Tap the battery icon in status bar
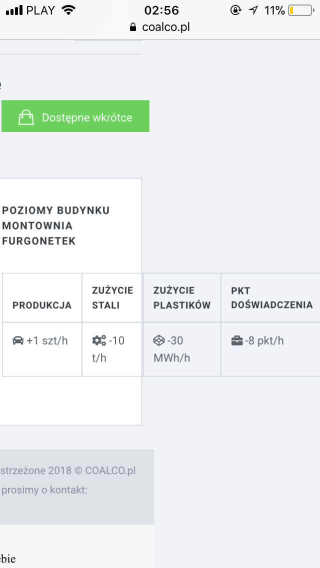Image resolution: width=320 pixels, height=568 pixels. click(x=301, y=10)
